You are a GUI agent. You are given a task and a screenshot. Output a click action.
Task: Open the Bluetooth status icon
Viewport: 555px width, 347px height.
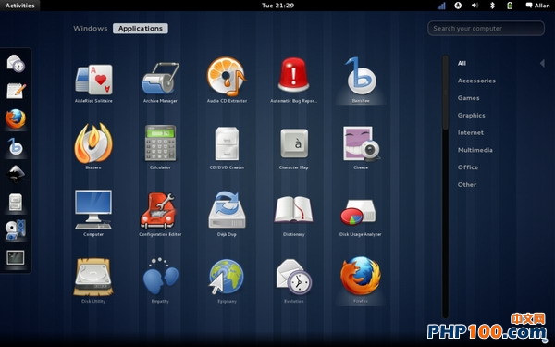[492, 6]
